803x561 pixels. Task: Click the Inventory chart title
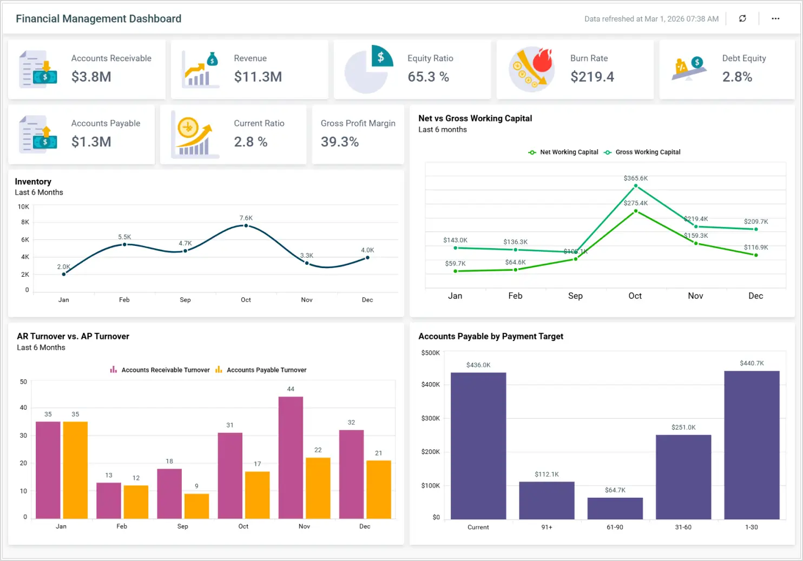(33, 182)
